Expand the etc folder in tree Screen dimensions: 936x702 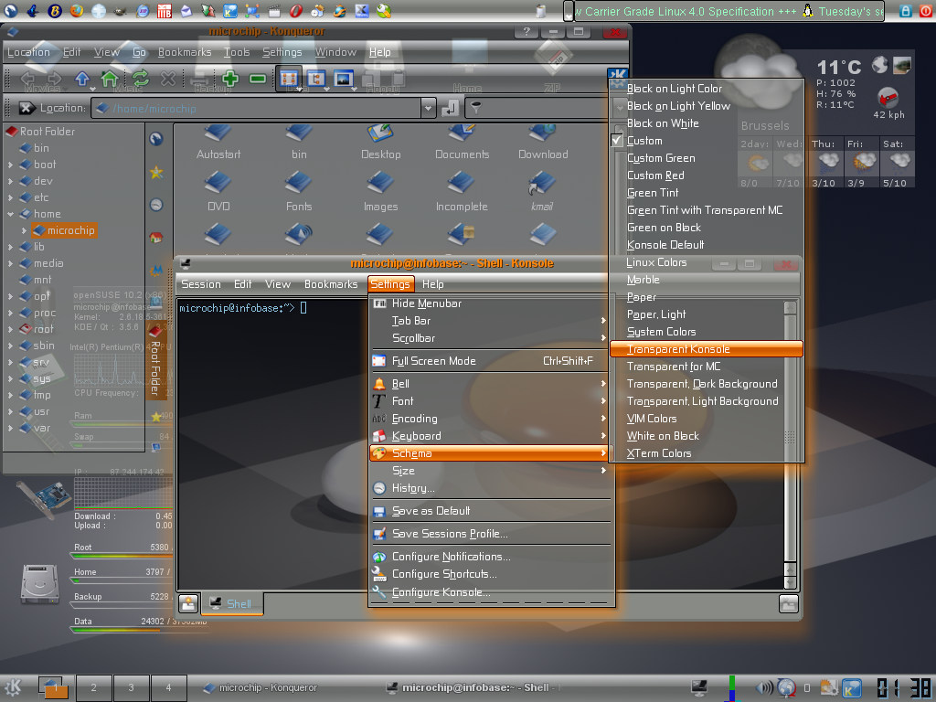10,197
